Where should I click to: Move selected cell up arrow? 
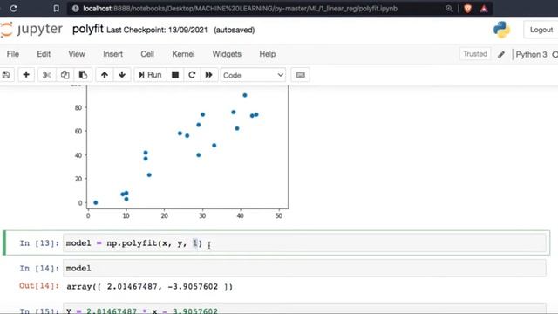coord(105,75)
